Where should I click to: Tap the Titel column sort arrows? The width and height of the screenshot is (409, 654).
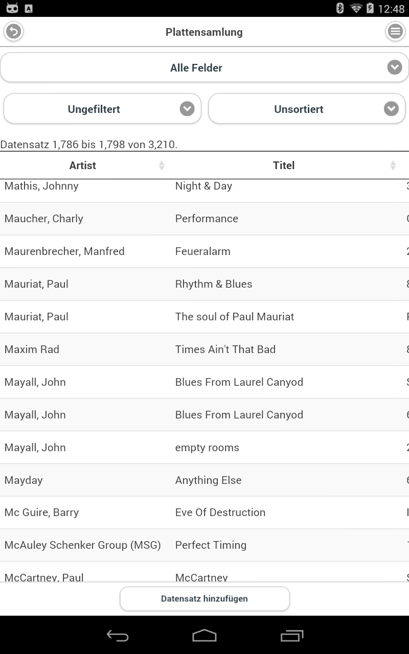[x=393, y=166]
